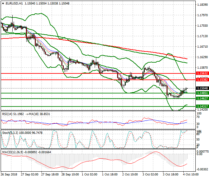Click the 26 Sep 2018 time label
This screenshot has width=209, height=178.
(x=9, y=175)
